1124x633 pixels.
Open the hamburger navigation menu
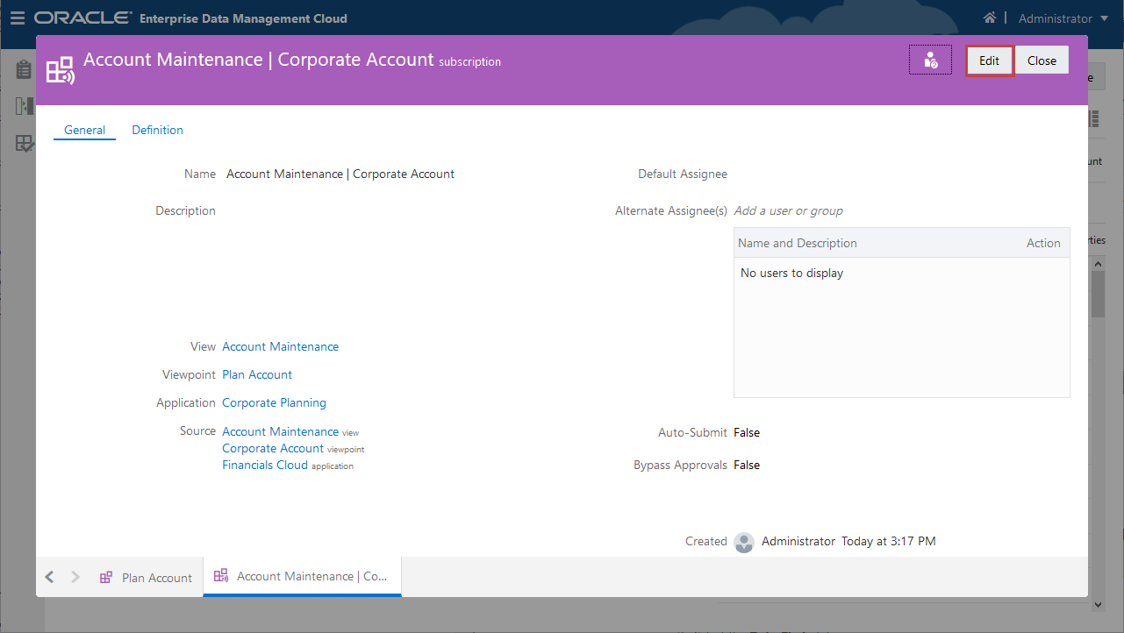click(x=18, y=18)
